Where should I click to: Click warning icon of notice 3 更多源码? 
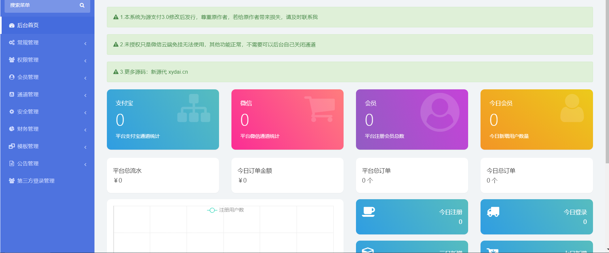116,72
